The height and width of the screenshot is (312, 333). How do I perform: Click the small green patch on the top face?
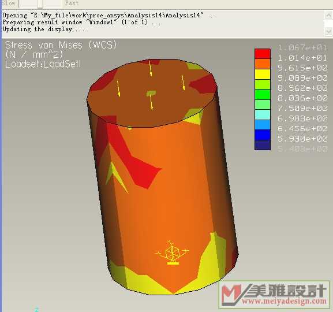151,93
